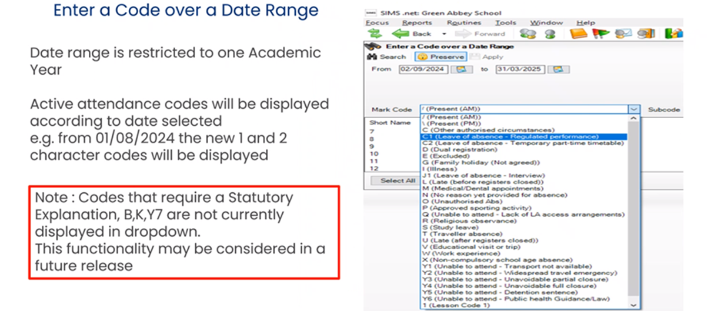Click the Search button
The image size is (721, 311).
387,57
